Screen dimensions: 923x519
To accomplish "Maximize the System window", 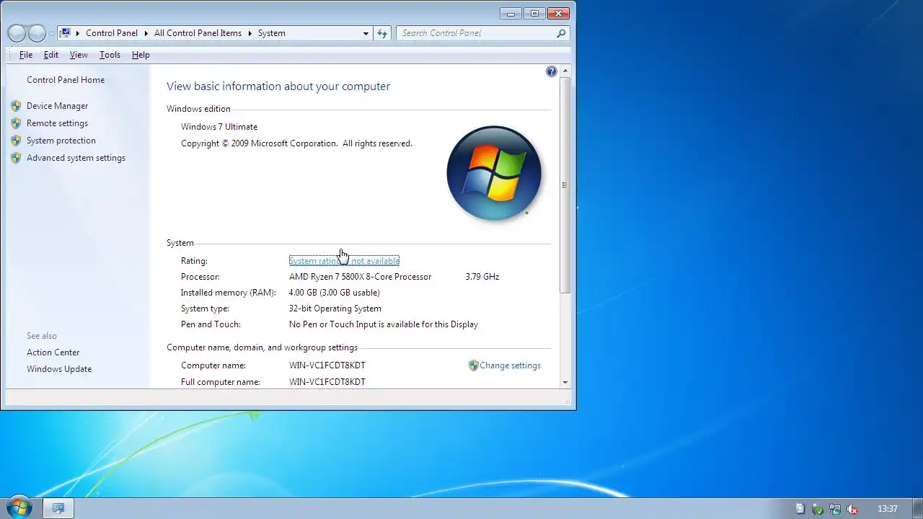I will [534, 13].
